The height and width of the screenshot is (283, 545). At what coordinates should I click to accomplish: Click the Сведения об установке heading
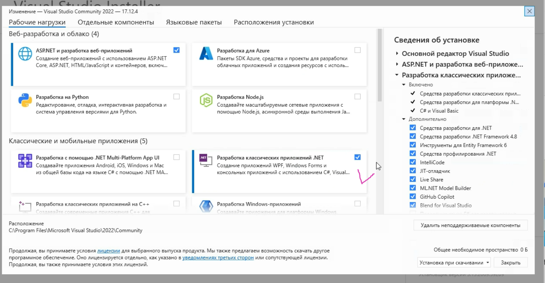click(437, 40)
